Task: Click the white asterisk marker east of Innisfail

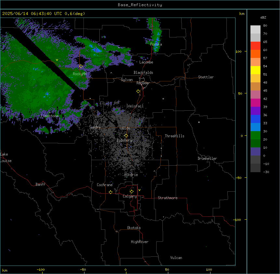Action: tap(163, 99)
